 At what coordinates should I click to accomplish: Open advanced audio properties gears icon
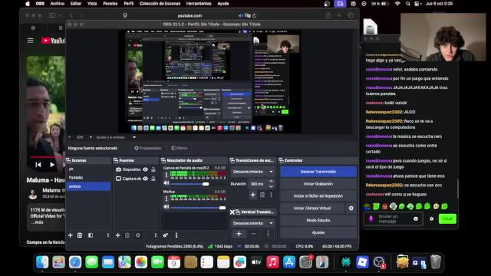[x=165, y=235]
